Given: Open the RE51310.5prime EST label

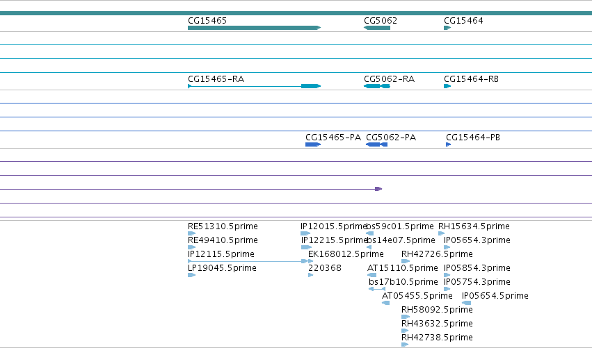Looking at the screenshot, I should coord(223,226).
